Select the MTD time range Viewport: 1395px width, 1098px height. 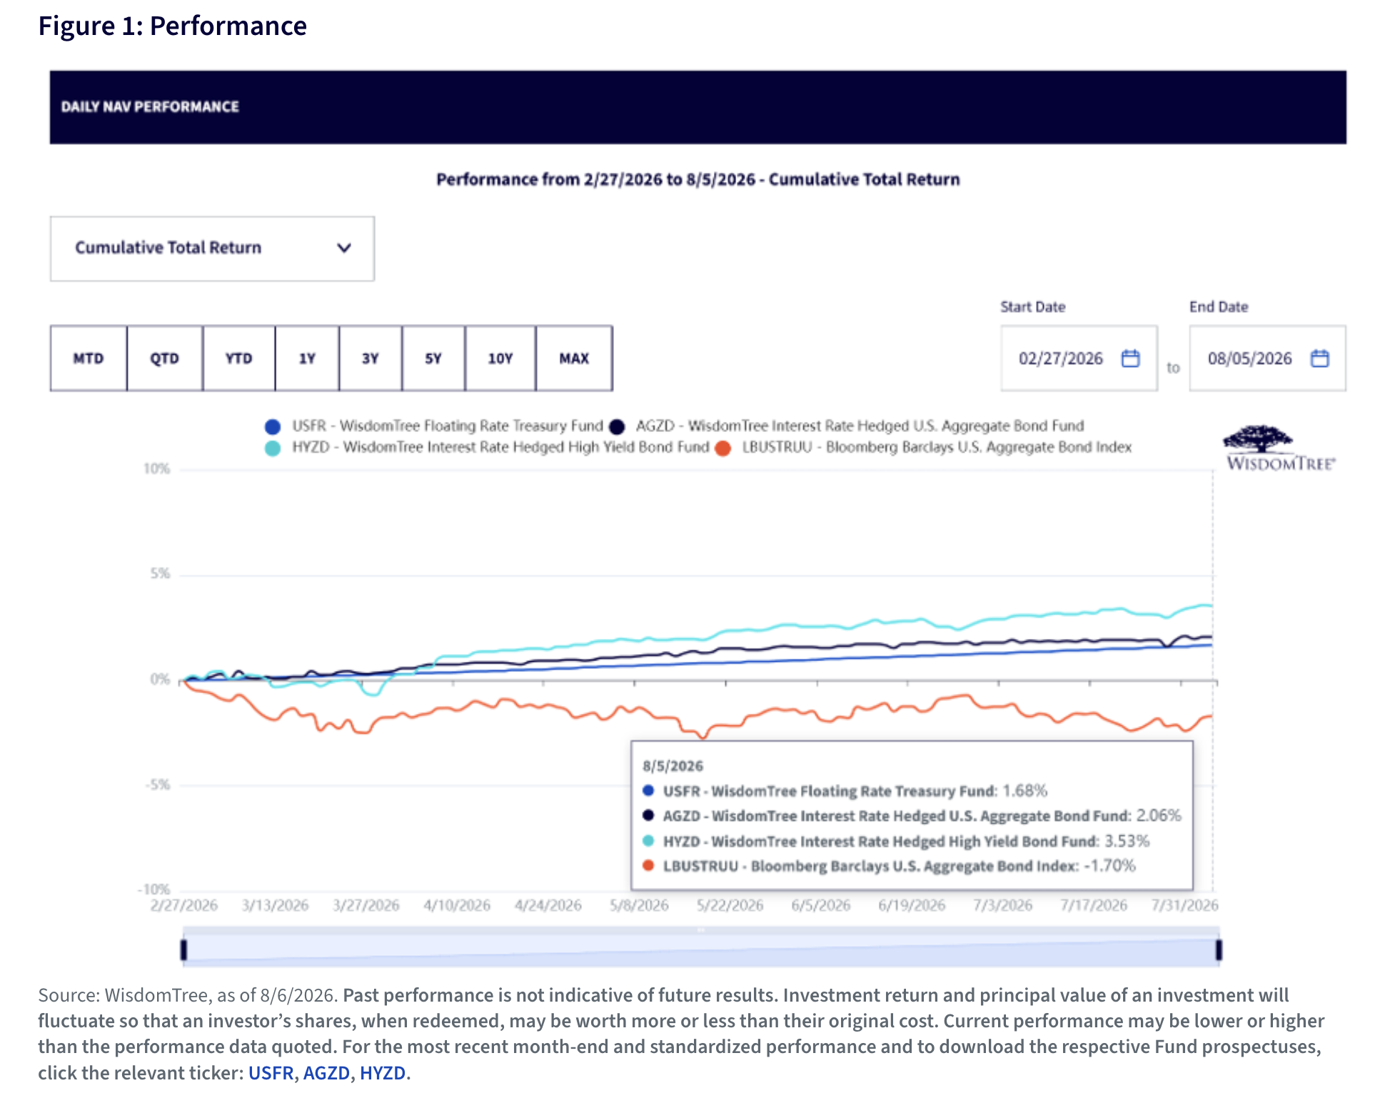(x=89, y=358)
